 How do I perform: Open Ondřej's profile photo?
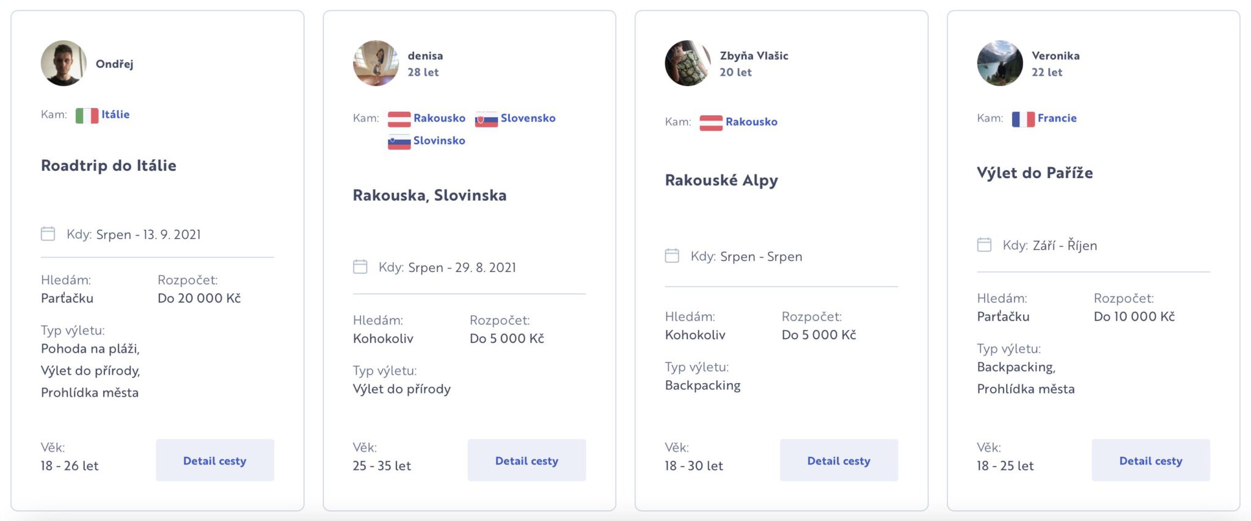pos(64,63)
